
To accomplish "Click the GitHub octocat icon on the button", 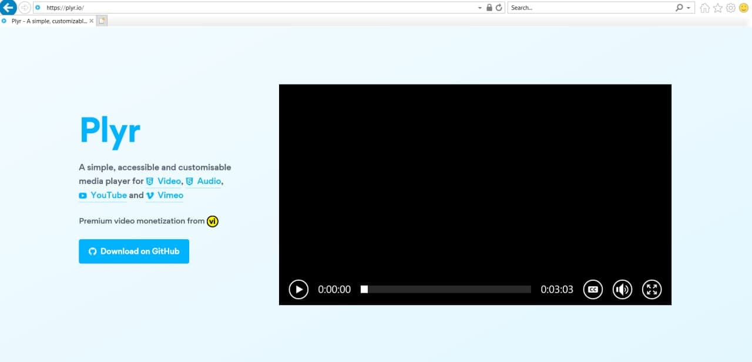I will (93, 251).
